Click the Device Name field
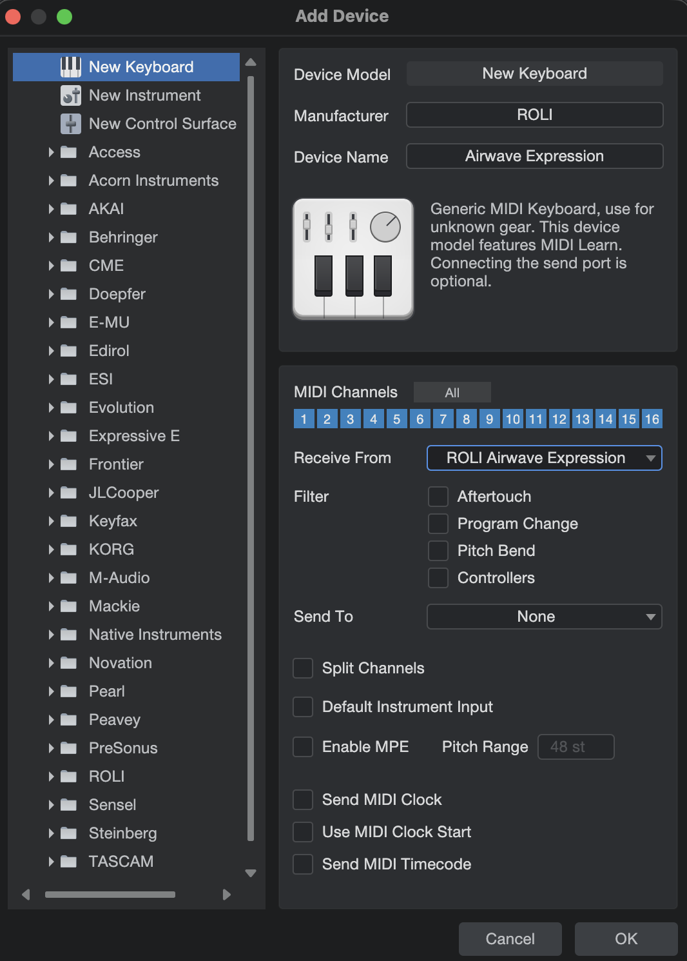This screenshot has width=687, height=961. [535, 156]
